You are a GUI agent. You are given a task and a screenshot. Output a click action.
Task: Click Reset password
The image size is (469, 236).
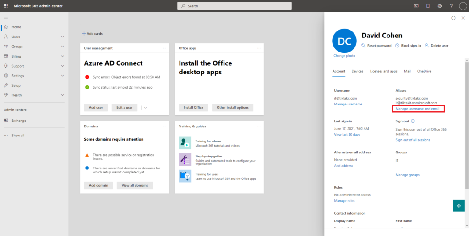376,46
